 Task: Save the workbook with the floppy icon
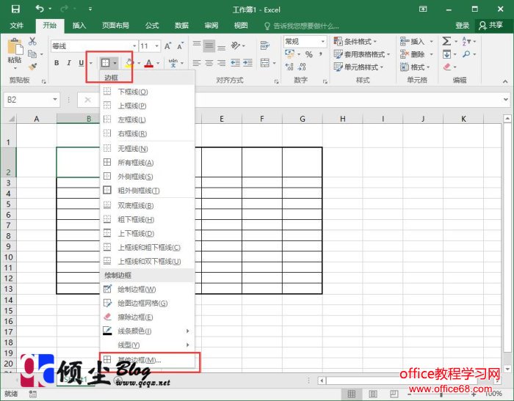[15, 9]
